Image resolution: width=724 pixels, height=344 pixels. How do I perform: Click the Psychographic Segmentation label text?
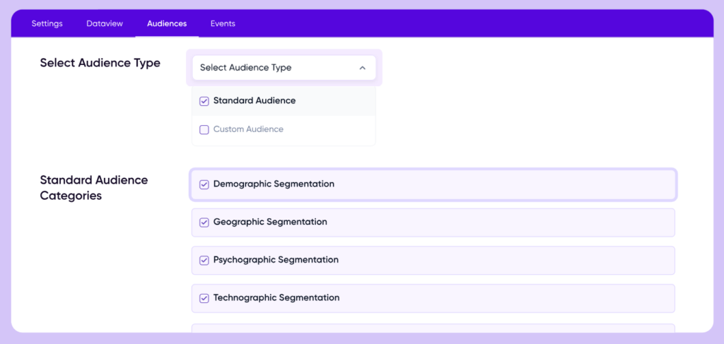[x=276, y=260]
